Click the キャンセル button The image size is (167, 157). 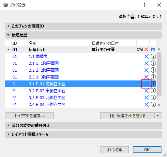[114, 149]
